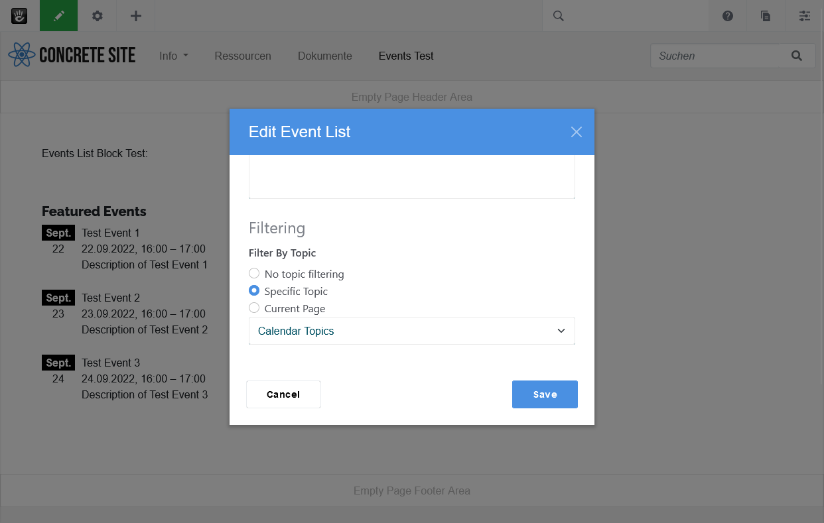
Task: Expand the Info navigation menu
Action: 173,56
